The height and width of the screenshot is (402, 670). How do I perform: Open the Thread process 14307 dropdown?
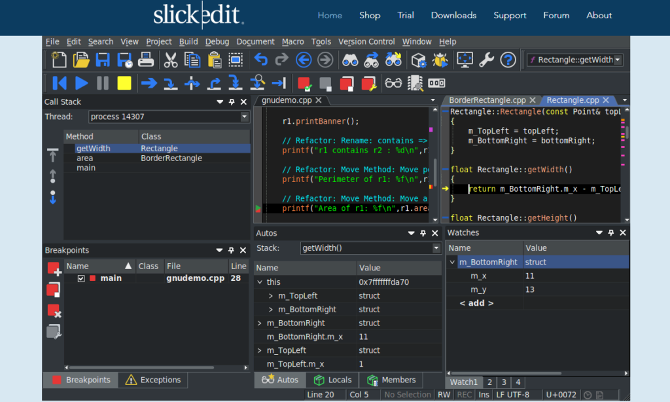245,117
